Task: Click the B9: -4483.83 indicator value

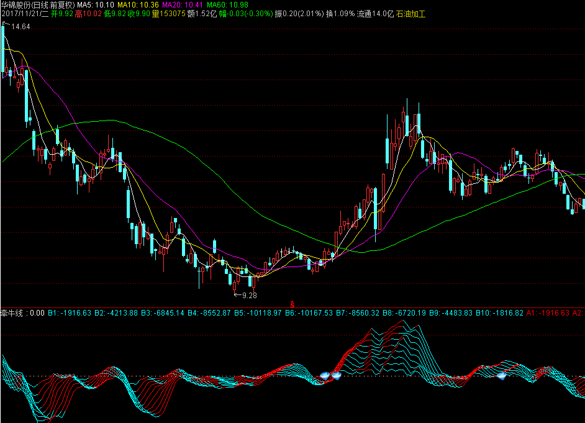Action: click(x=451, y=313)
